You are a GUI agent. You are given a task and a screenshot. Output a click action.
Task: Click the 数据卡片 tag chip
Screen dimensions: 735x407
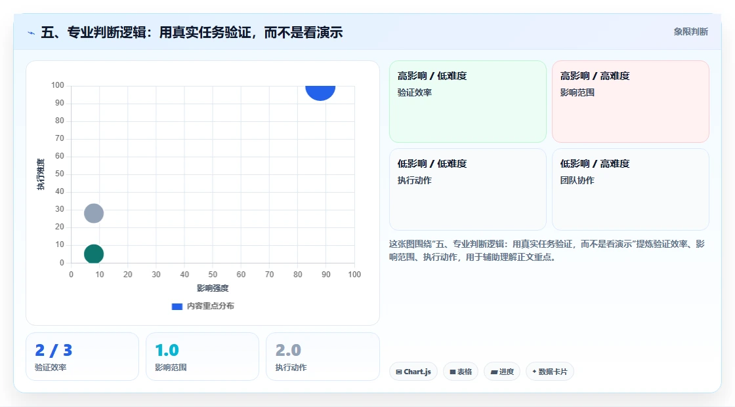pyautogui.click(x=550, y=372)
